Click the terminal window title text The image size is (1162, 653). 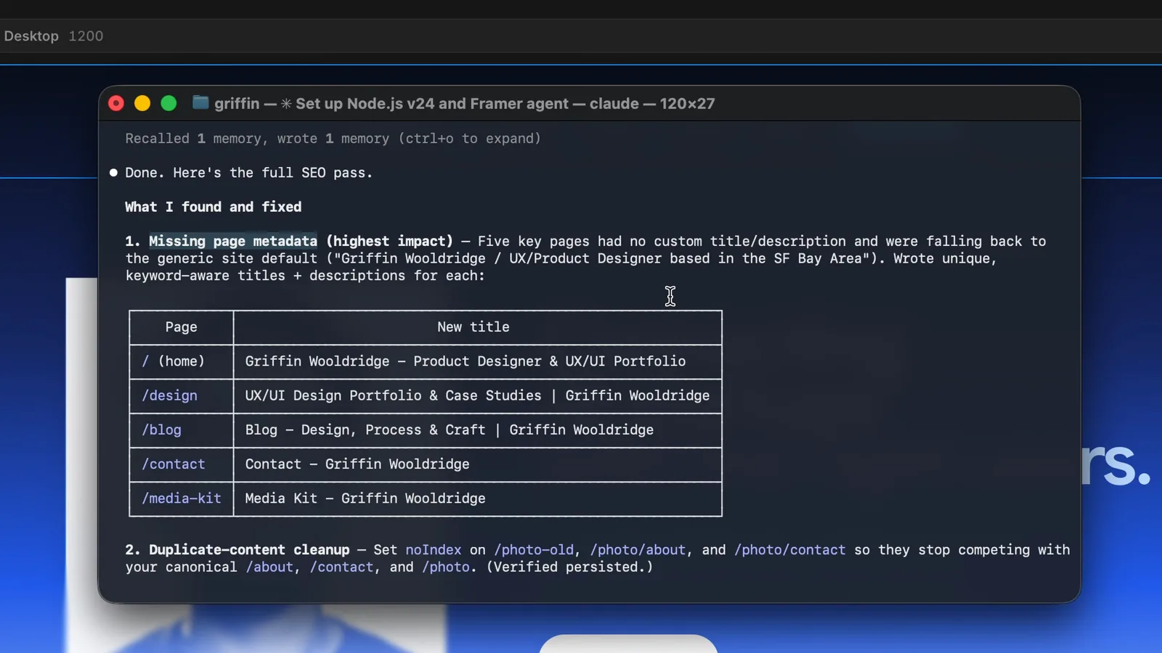click(464, 104)
